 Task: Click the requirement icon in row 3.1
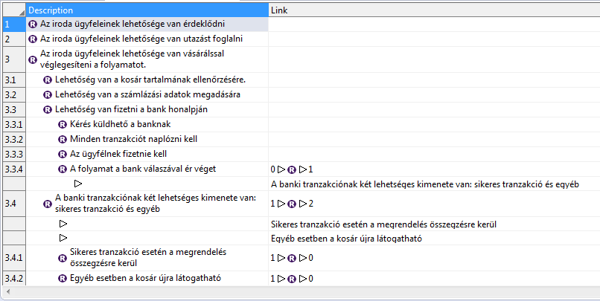tap(48, 80)
